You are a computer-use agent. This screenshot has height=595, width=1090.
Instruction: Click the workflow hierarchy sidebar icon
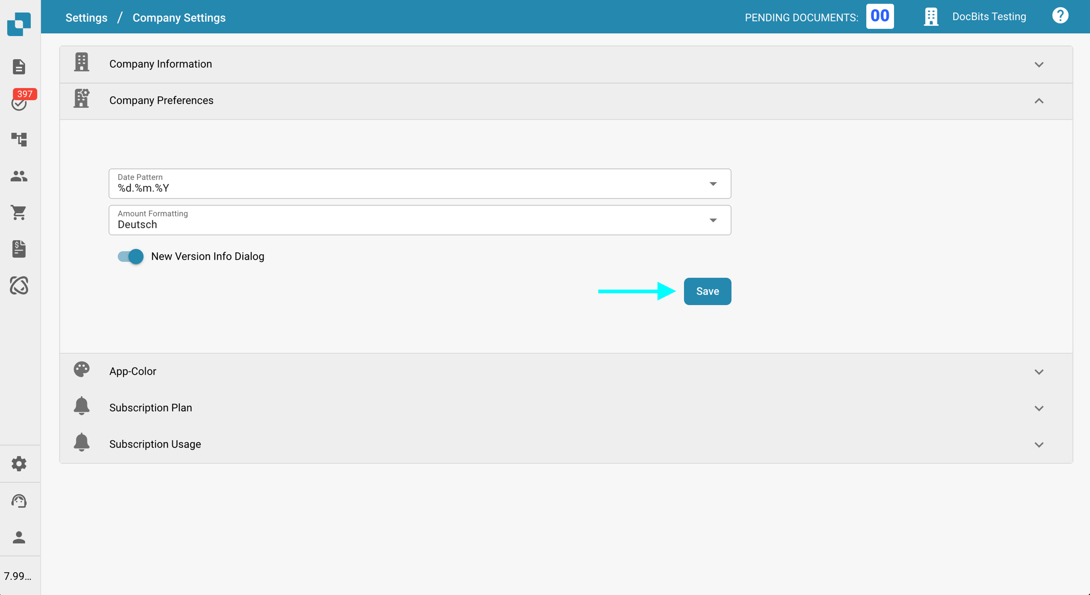19,139
